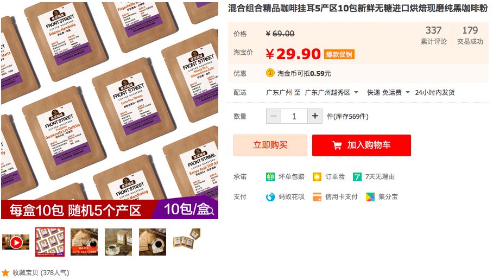Click the Taobao gold coin icon
The width and height of the screenshot is (493, 280).
(270, 73)
